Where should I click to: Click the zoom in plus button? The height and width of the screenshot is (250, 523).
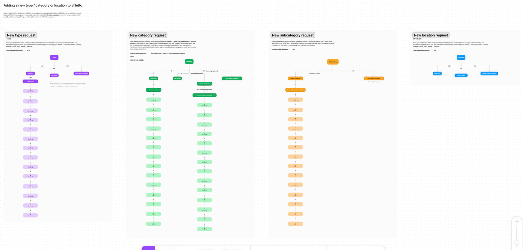(517, 221)
